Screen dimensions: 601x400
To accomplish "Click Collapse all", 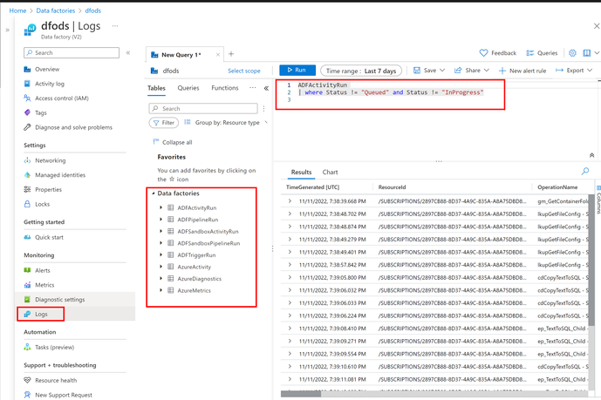I will tap(173, 142).
